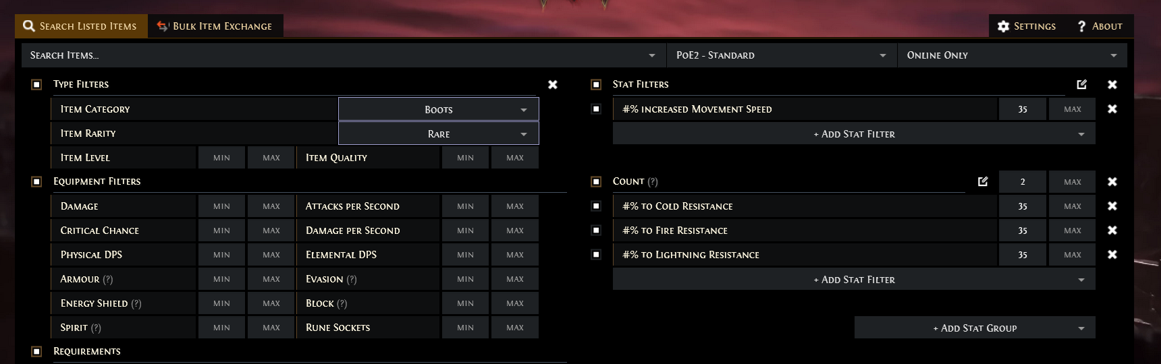Viewport: 1161px width, 364px height.
Task: Click the edit icon beside Count group
Action: click(x=983, y=181)
